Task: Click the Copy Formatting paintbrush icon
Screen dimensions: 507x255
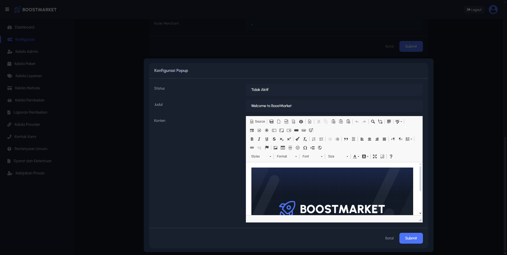Action: [297, 139]
